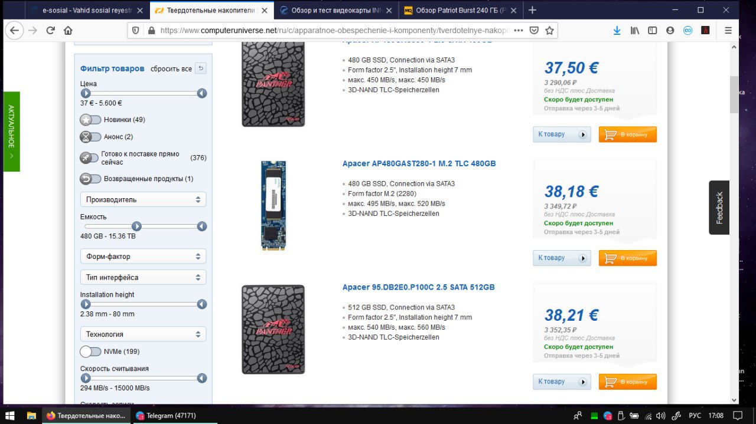Toggle Готово к поставке прямо сейчас switch
This screenshot has height=424, width=756.
click(x=90, y=158)
